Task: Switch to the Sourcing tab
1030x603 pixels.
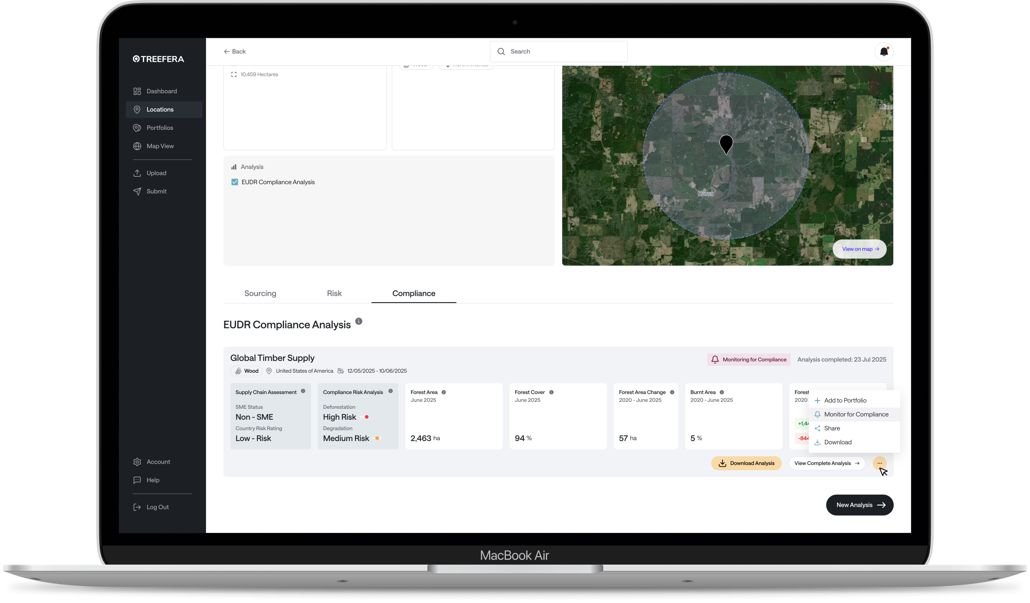Action: [x=260, y=293]
